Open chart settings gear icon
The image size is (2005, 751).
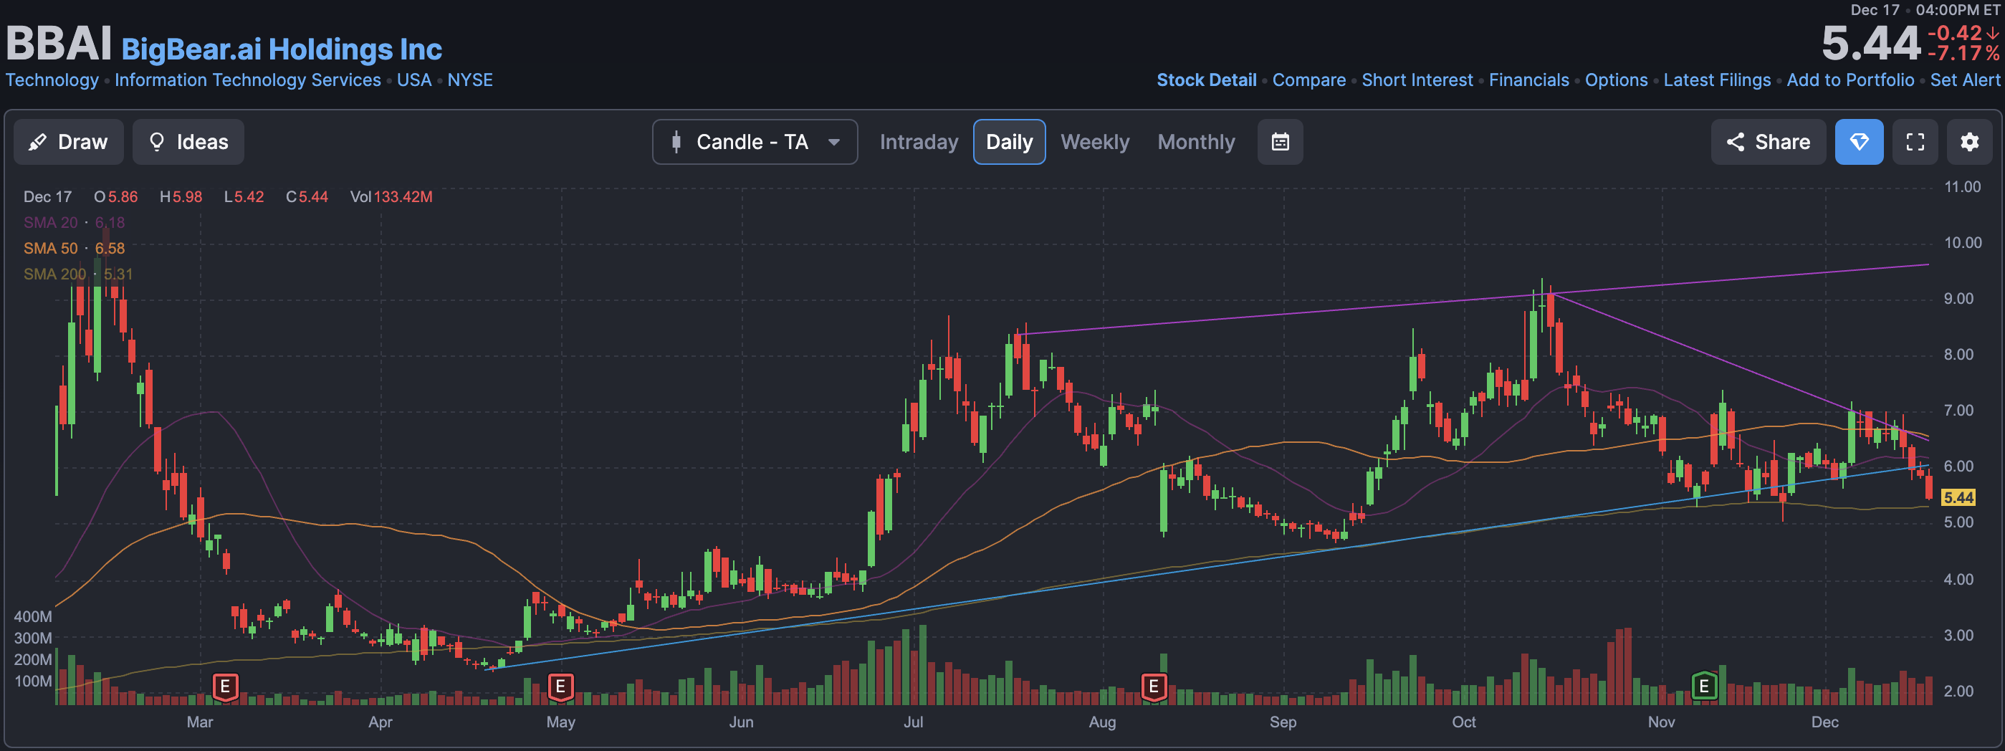(1970, 142)
